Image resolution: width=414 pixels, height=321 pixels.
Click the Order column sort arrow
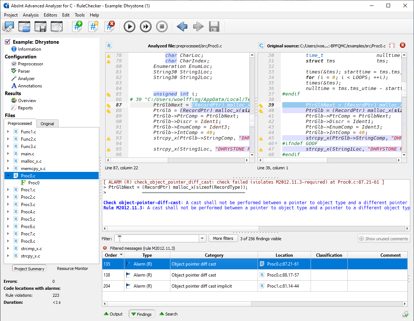(x=121, y=255)
